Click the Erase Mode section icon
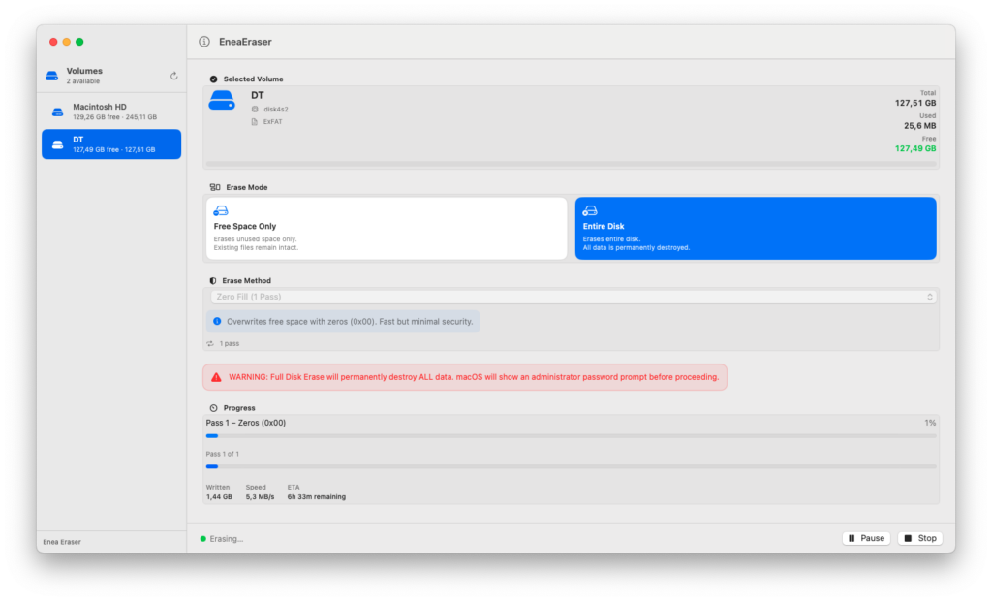This screenshot has width=992, height=601. 215,187
